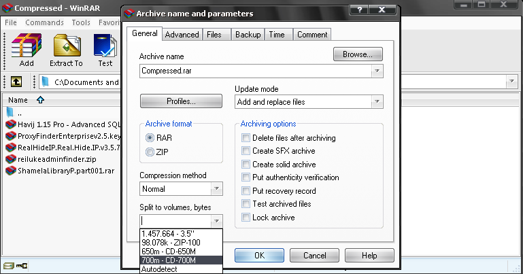The image size is (523, 274).
Task: Click the Add toolbar icon in WinRAR
Action: [x=27, y=50]
